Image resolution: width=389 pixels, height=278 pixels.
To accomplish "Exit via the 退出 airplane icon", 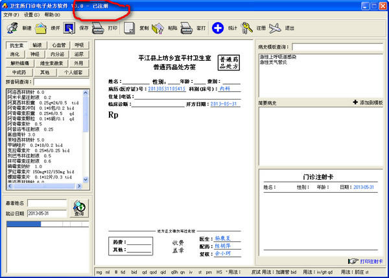I will click(275, 28).
